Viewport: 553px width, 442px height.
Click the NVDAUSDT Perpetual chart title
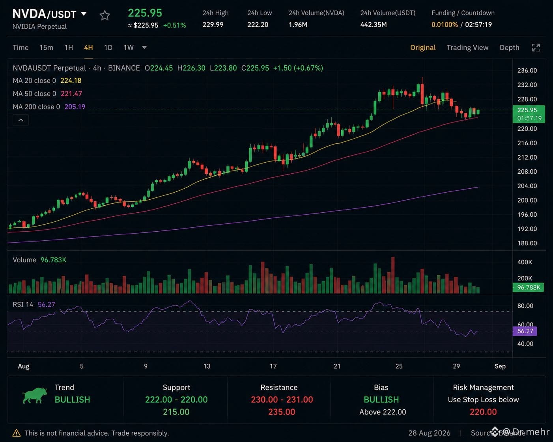click(49, 68)
